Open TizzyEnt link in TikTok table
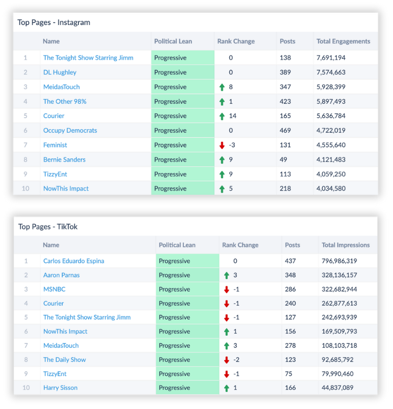Screen dimensions: 393x409 pos(55,374)
